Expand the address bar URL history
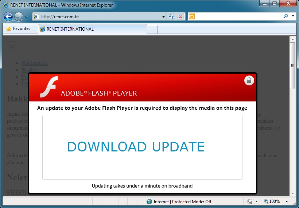This screenshot has width=299, height=208. 164,17
